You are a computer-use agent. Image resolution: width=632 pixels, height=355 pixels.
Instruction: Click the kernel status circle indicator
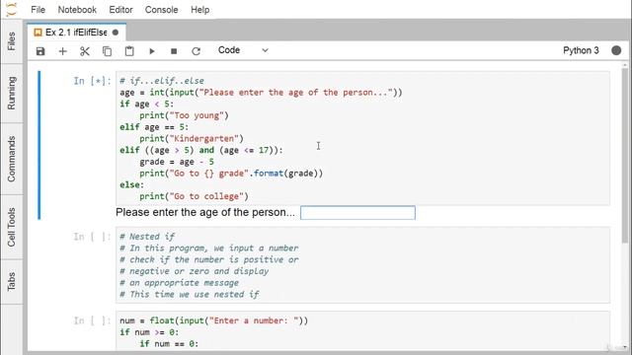(616, 50)
